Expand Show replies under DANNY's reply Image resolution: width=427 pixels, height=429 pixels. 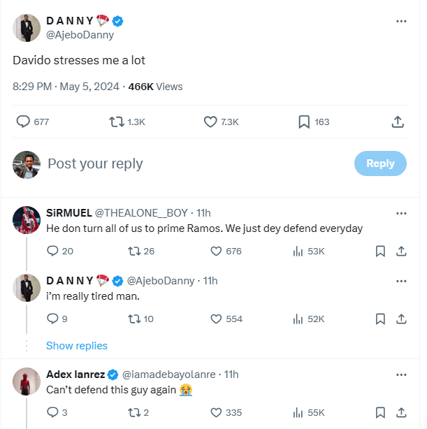click(77, 346)
